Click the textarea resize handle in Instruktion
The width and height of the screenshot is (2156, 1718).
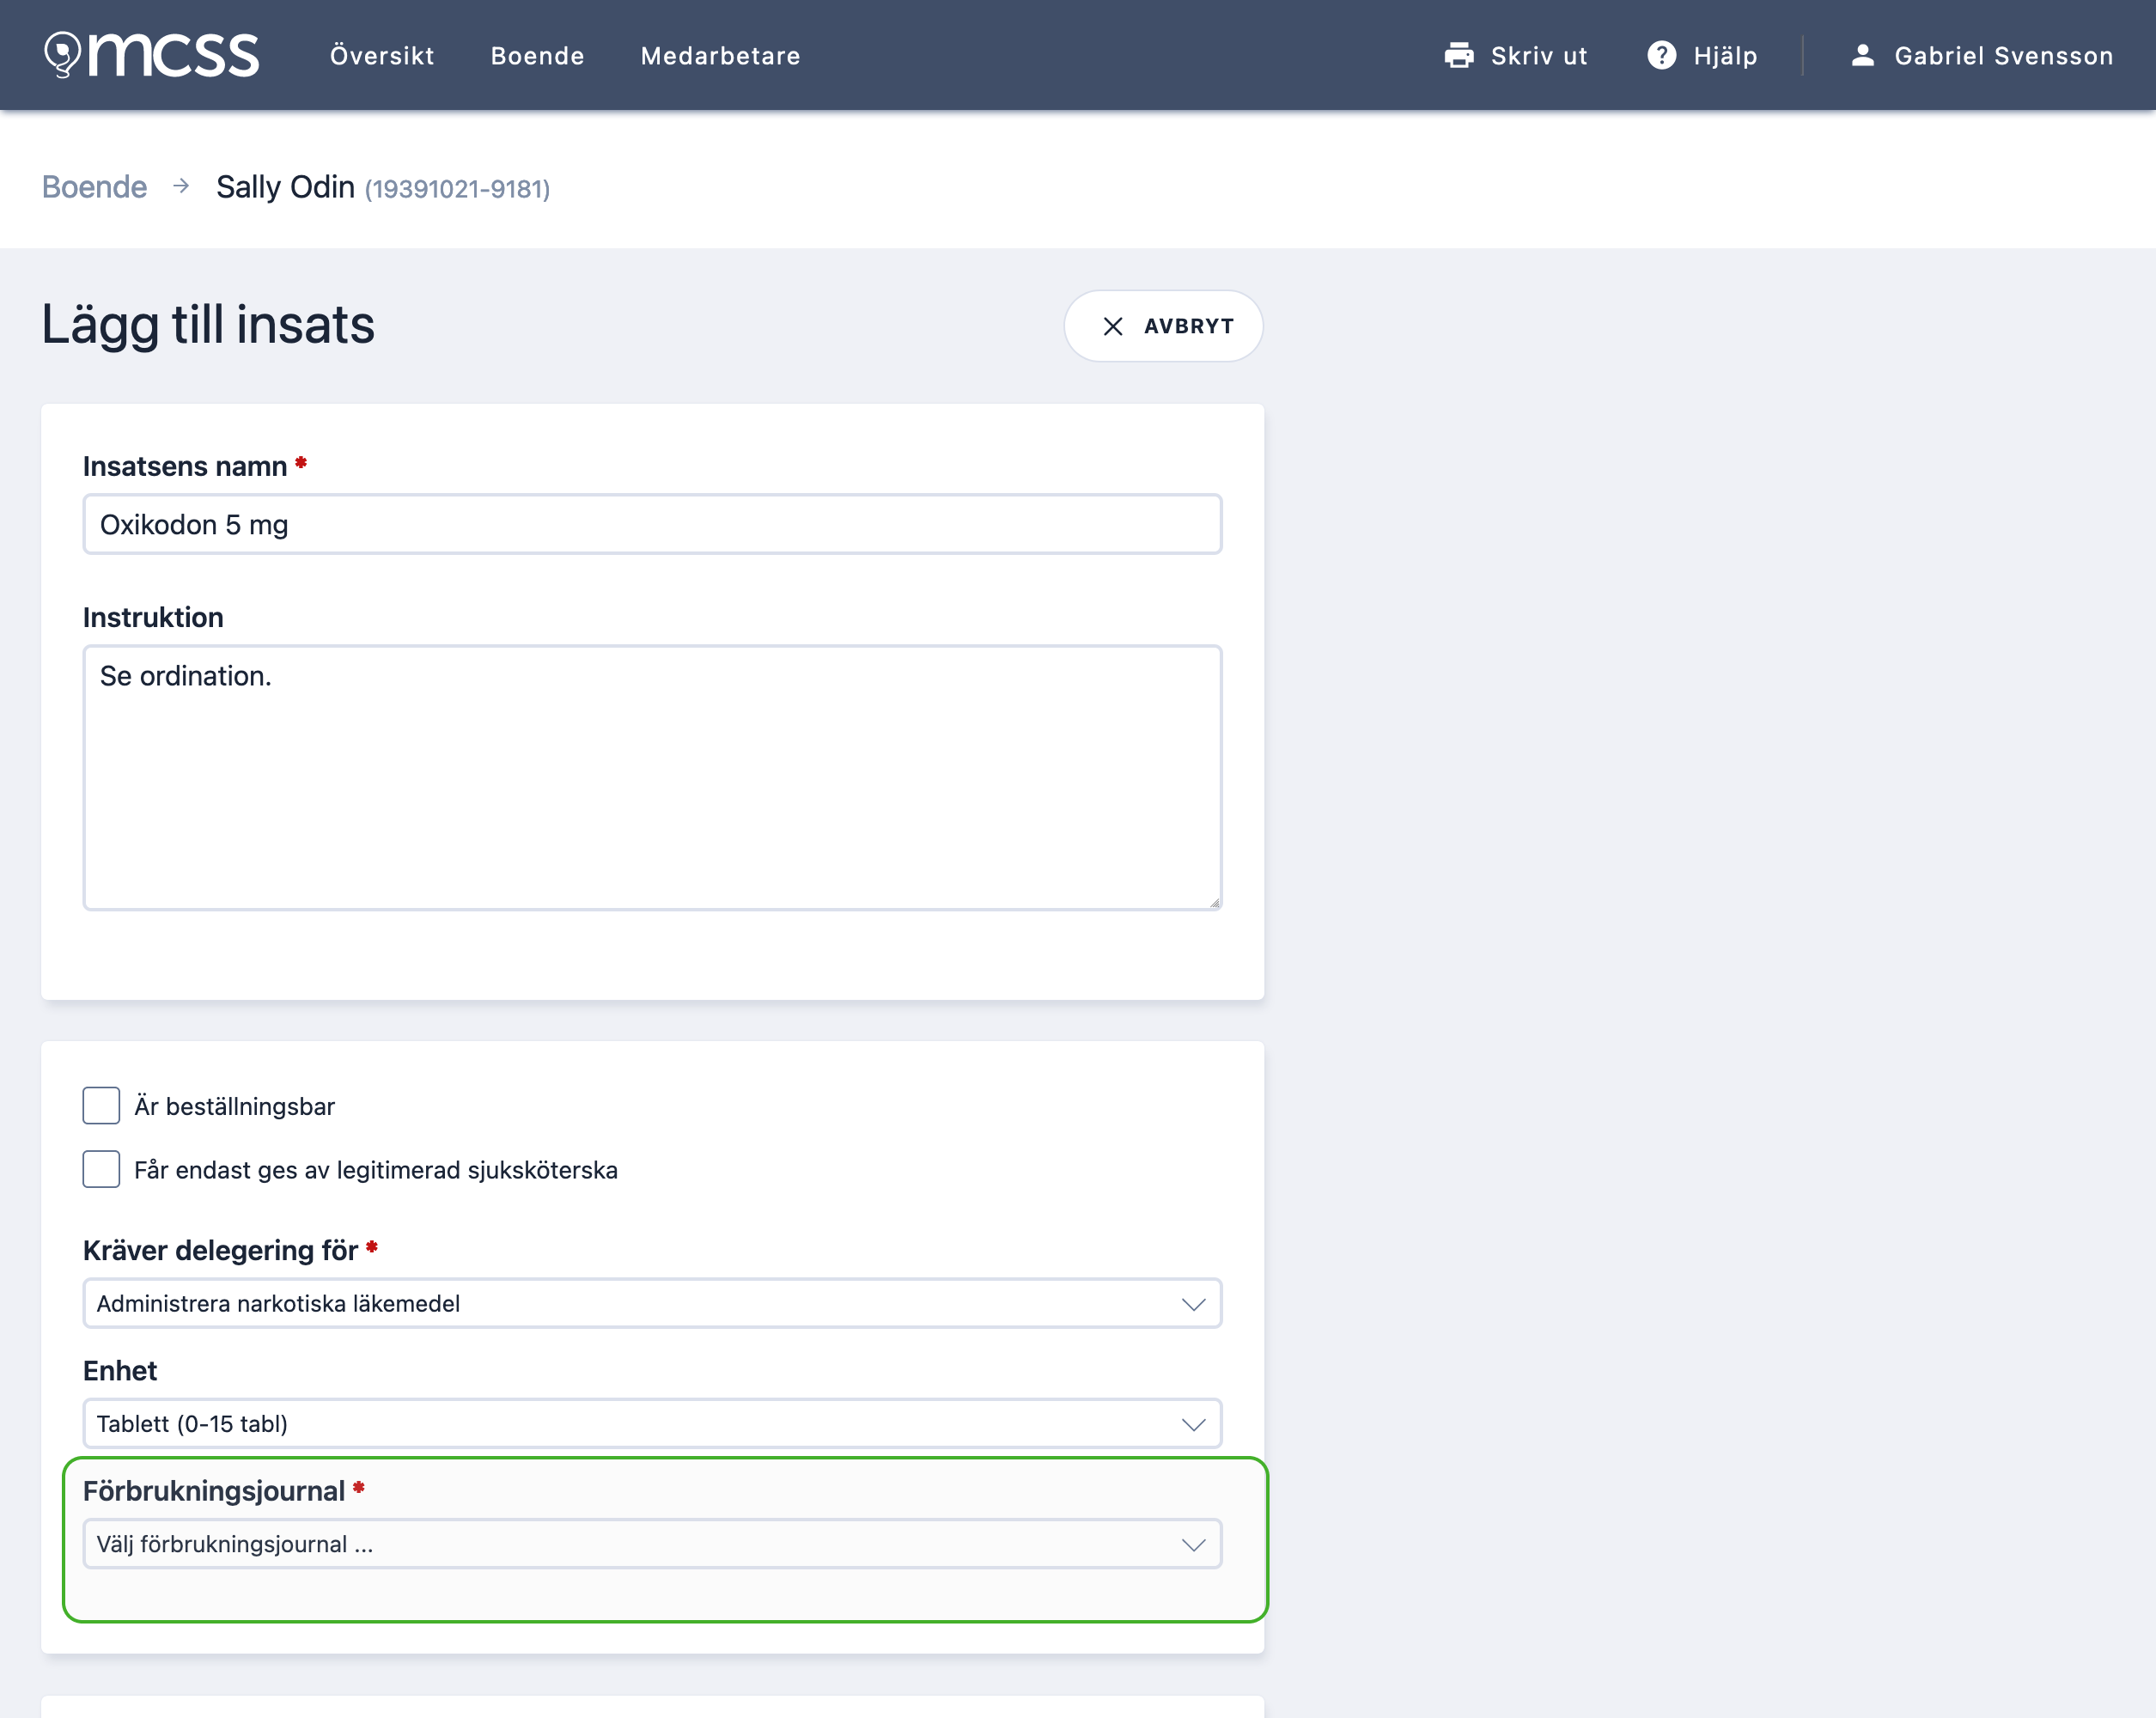tap(1213, 901)
